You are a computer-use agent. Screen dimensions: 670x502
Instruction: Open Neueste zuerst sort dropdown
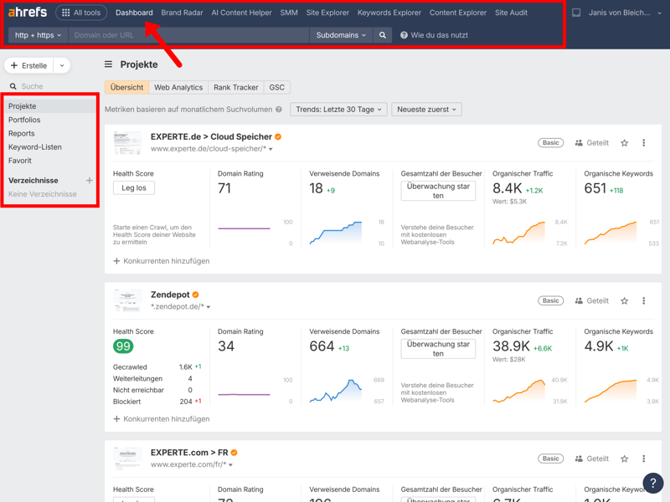point(426,110)
